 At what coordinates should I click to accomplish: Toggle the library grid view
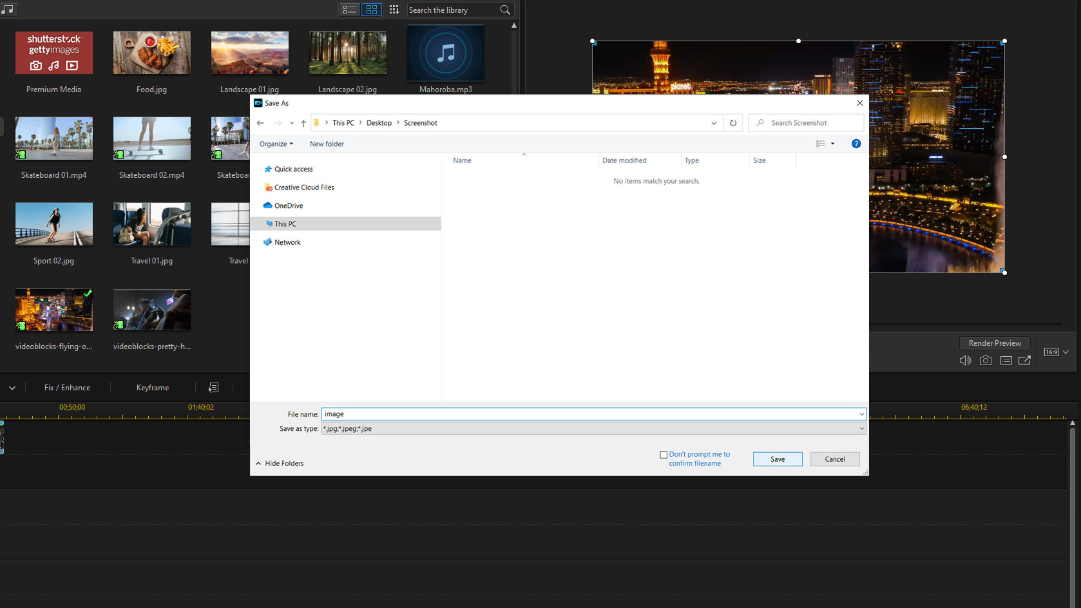click(x=372, y=10)
